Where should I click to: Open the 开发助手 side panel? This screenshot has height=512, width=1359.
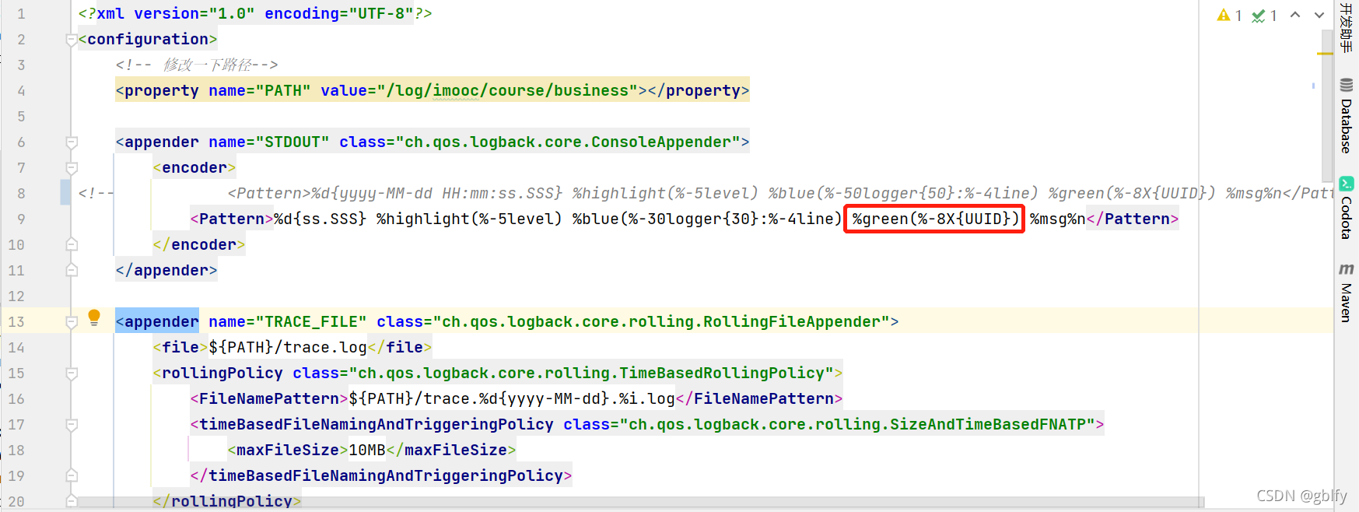click(x=1347, y=28)
